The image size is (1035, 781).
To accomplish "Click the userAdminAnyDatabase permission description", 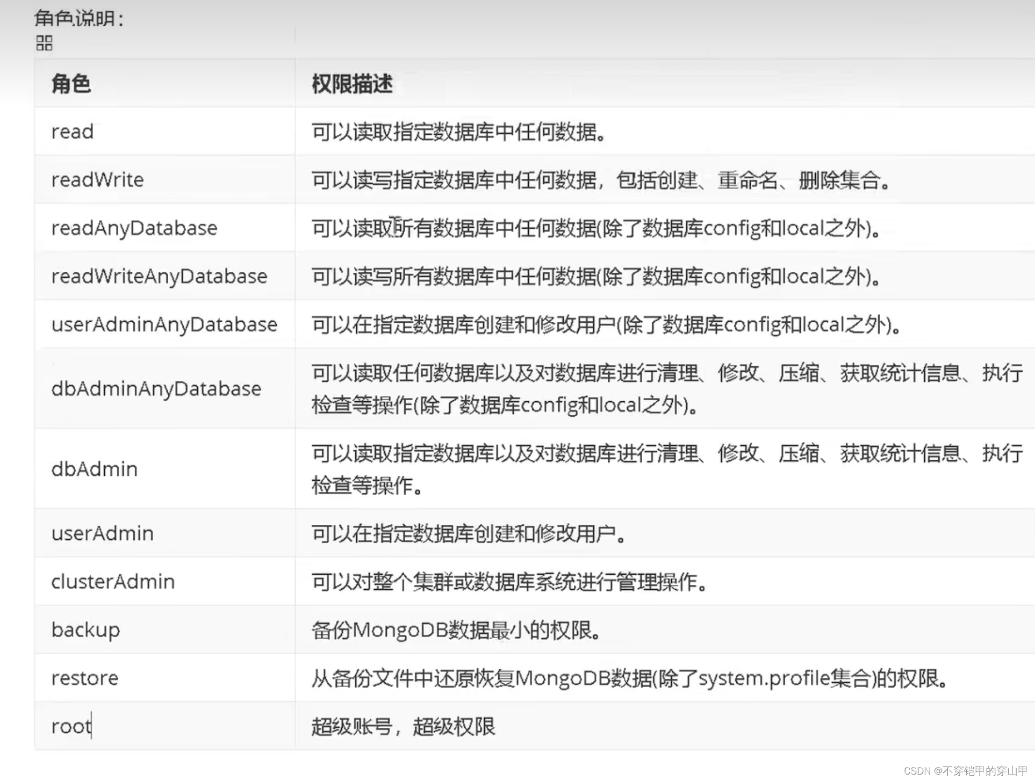I will pos(607,324).
